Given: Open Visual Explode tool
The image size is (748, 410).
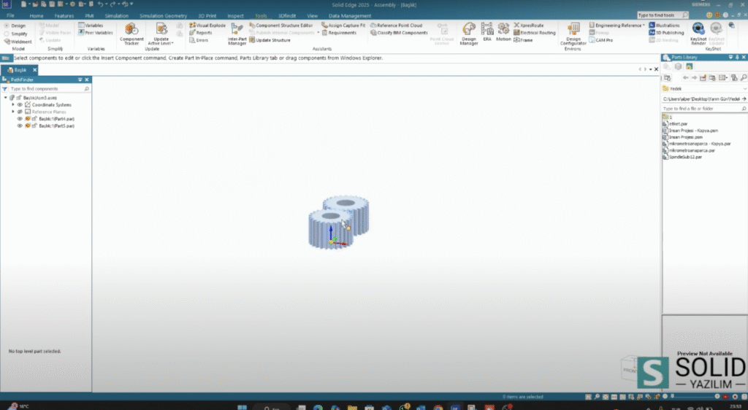Looking at the screenshot, I should (207, 26).
